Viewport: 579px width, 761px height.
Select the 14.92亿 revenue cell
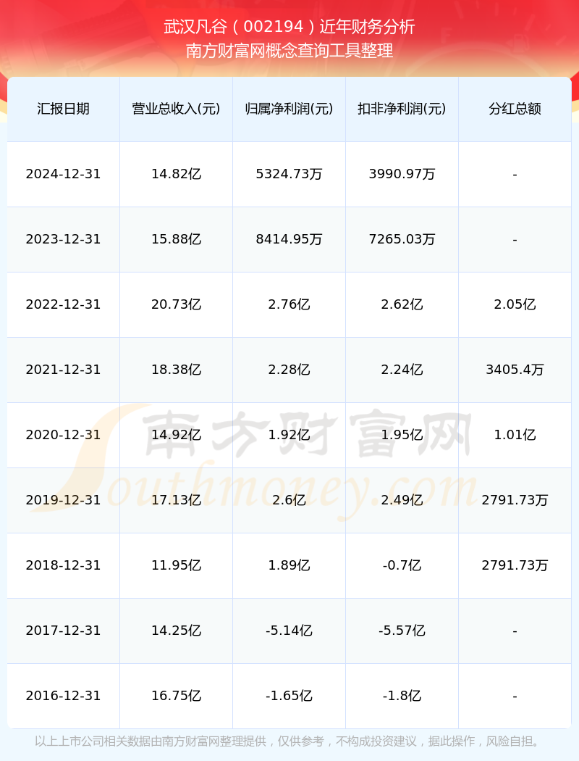coord(176,435)
